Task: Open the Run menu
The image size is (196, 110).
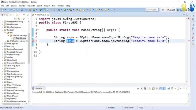Action: [54, 6]
